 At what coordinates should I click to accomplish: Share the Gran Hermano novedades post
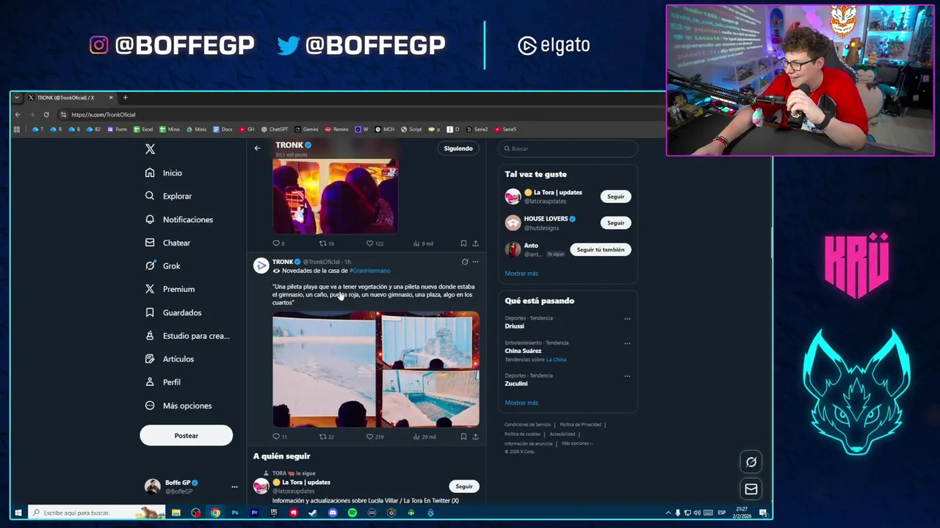coord(475,436)
